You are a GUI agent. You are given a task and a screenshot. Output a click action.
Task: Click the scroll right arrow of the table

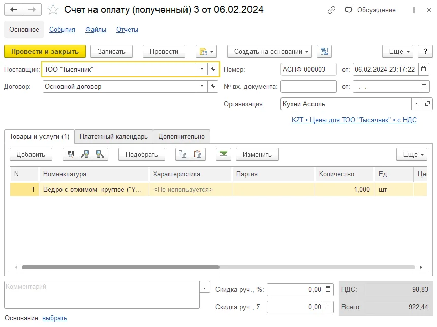point(421,267)
